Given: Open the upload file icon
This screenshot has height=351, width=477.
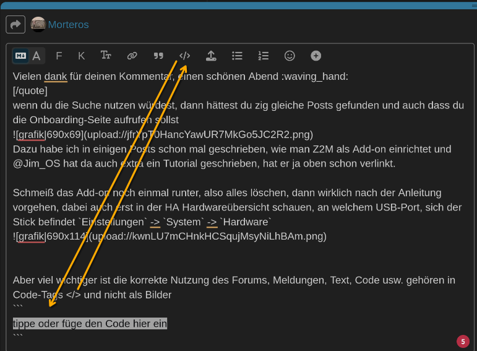Looking at the screenshot, I should tap(211, 56).
